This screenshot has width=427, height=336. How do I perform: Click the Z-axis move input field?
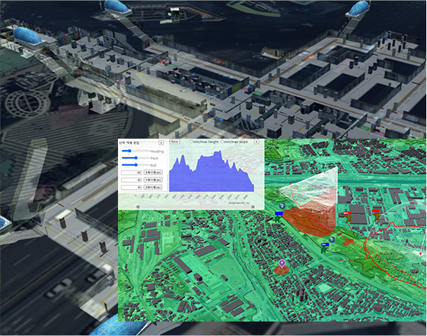[x=132, y=187]
